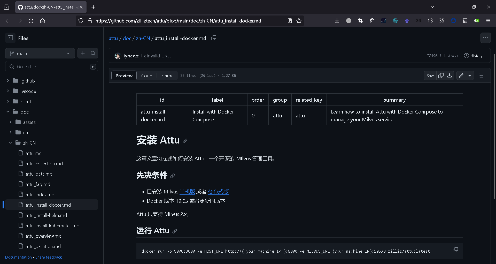Switch to the Code tab
The width and height of the screenshot is (496, 264).
click(x=146, y=76)
